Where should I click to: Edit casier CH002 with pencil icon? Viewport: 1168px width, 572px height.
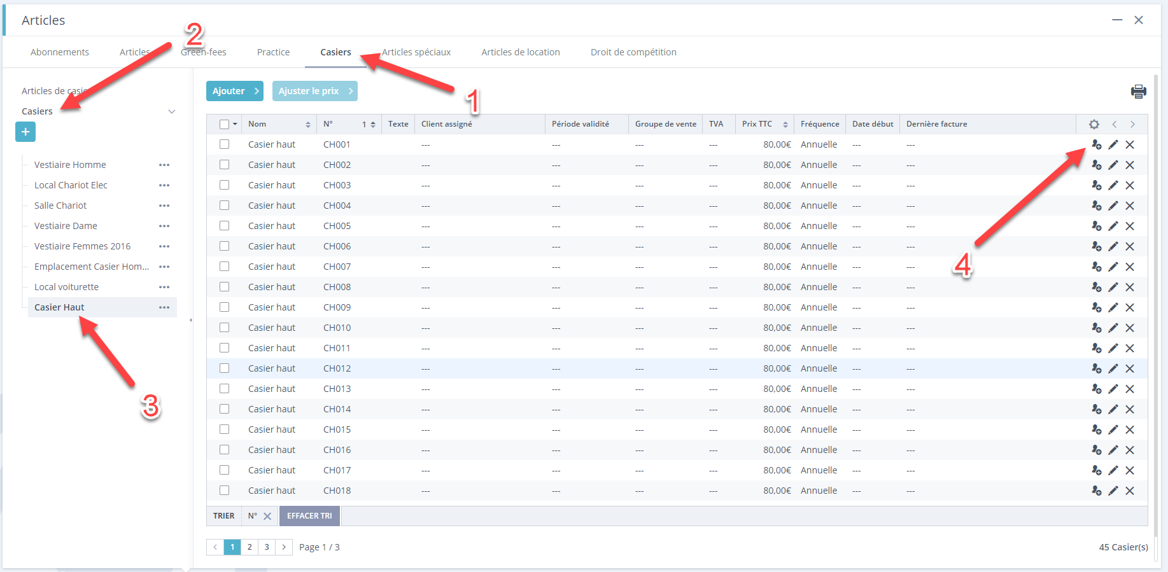pyautogui.click(x=1113, y=165)
